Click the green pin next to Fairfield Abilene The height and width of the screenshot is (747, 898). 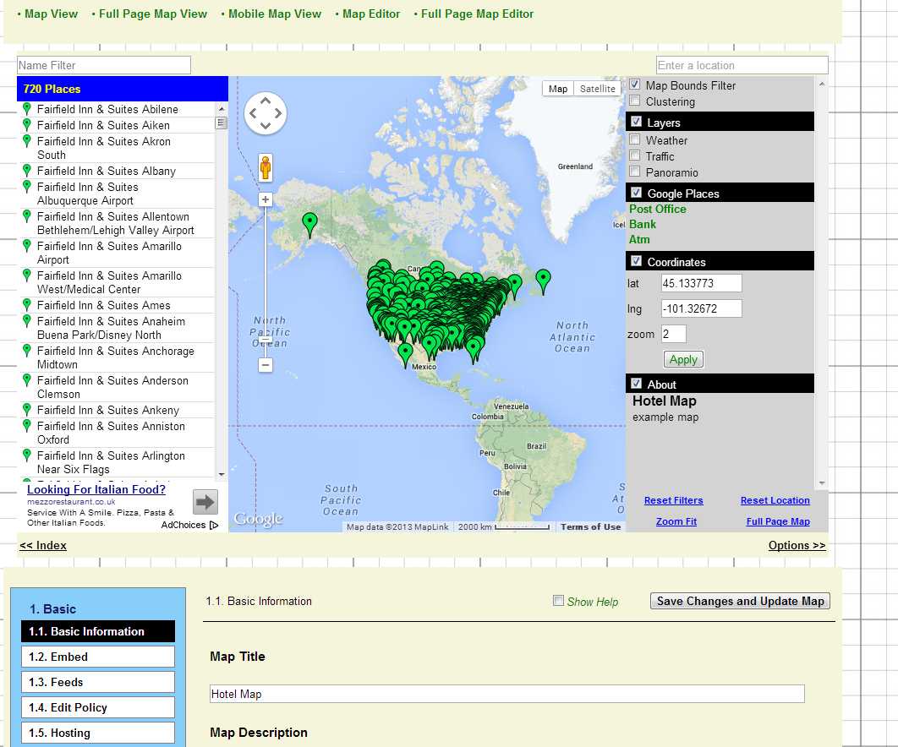(26, 109)
